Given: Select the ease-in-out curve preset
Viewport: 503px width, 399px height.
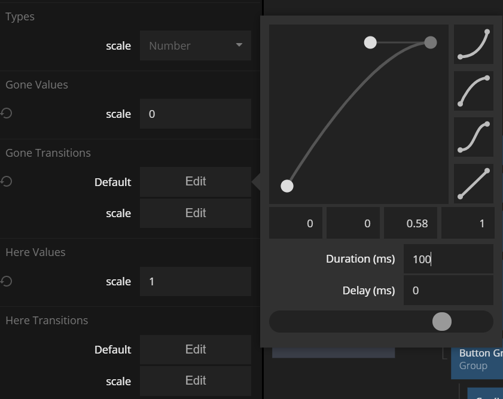Looking at the screenshot, I should [474, 137].
